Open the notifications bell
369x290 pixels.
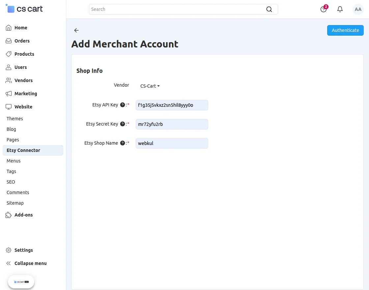tap(340, 9)
